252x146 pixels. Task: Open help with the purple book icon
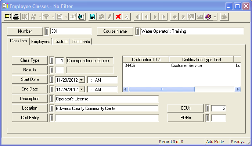click(208, 17)
